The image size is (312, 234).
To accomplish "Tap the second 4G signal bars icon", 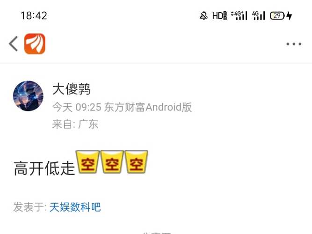I will [259, 16].
